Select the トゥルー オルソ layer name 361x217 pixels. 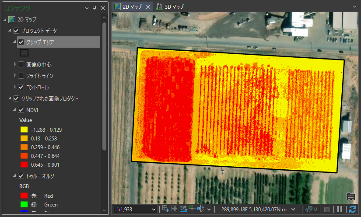40,176
